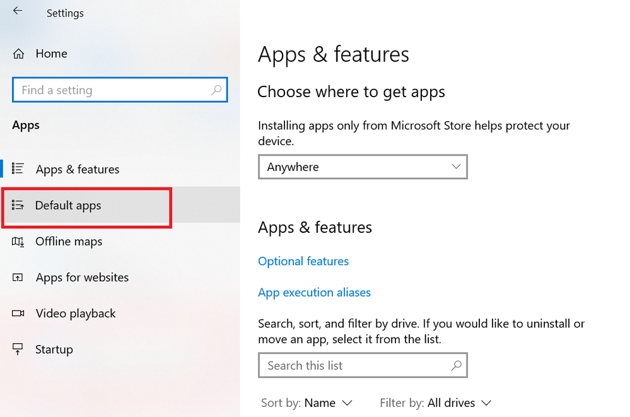Open the Sort by Name dropdown

[x=306, y=402]
